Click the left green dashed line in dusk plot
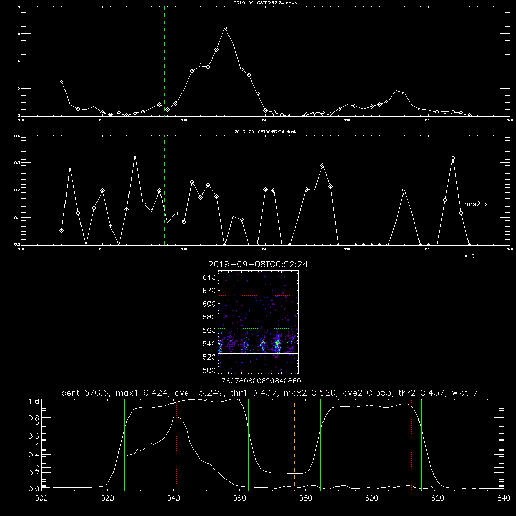 [164, 190]
